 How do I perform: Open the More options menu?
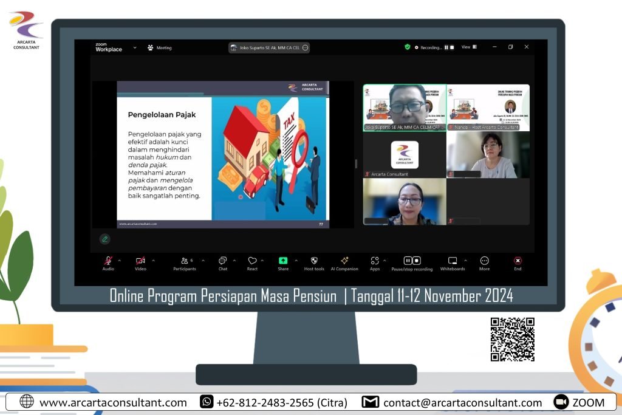pyautogui.click(x=484, y=261)
